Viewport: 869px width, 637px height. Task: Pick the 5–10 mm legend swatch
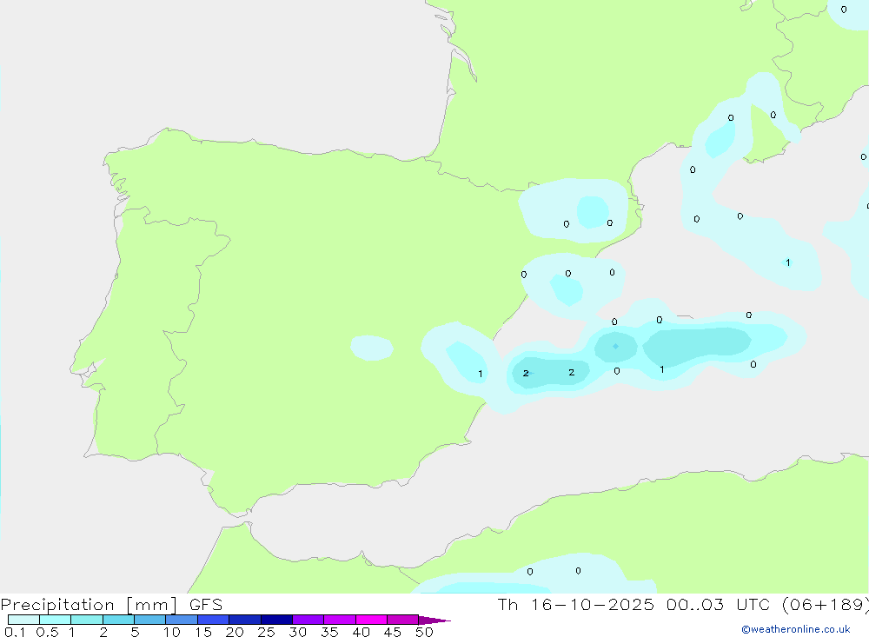click(x=149, y=620)
